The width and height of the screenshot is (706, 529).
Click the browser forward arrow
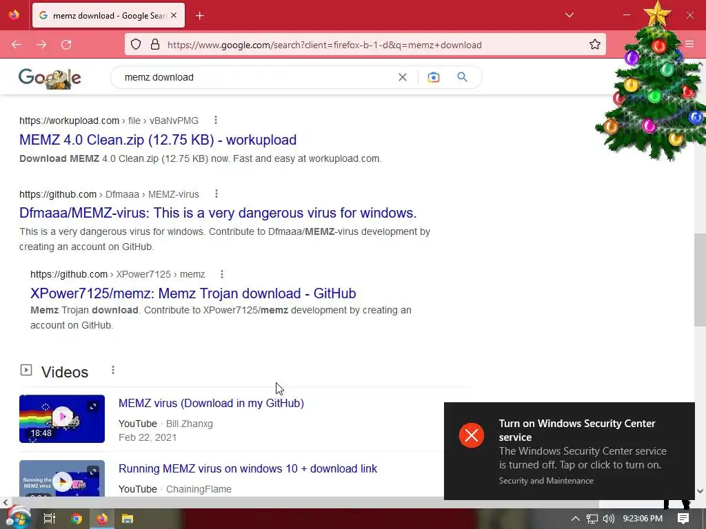pos(41,45)
